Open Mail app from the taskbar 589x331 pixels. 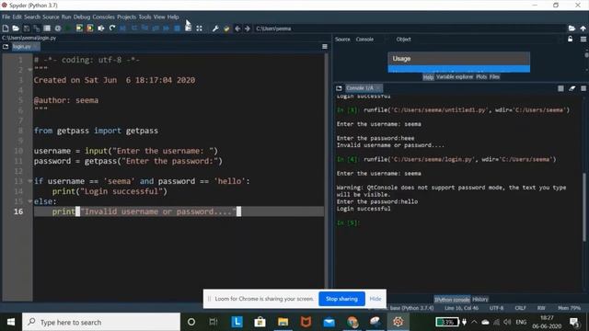(329, 322)
